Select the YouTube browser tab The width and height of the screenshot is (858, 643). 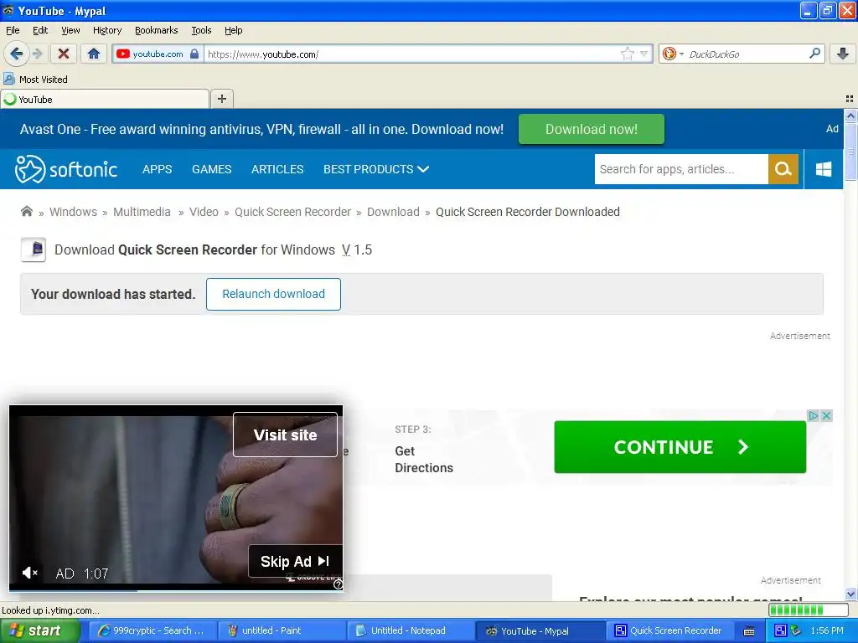point(105,99)
